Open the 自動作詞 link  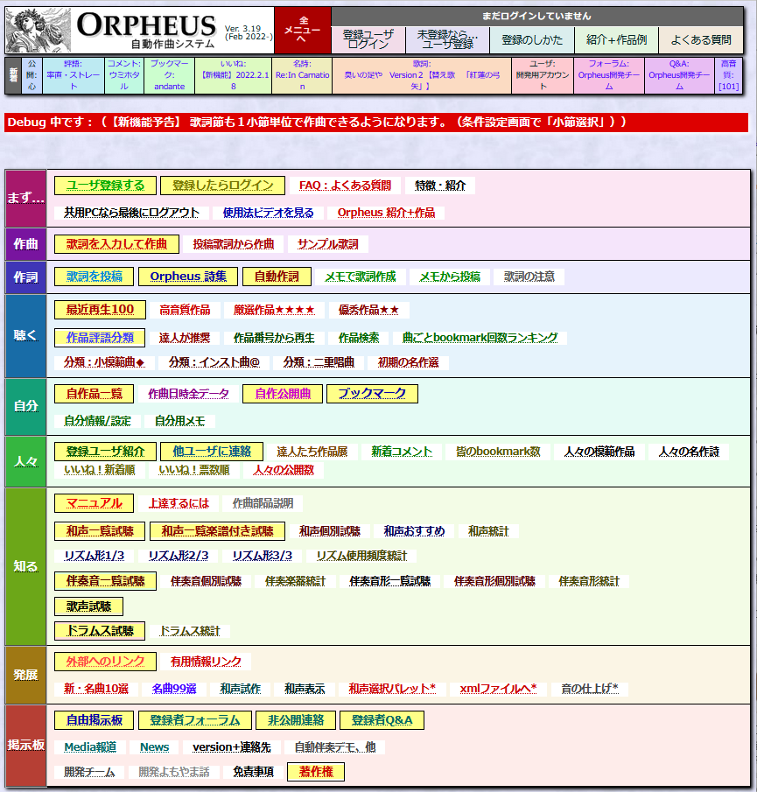click(277, 277)
